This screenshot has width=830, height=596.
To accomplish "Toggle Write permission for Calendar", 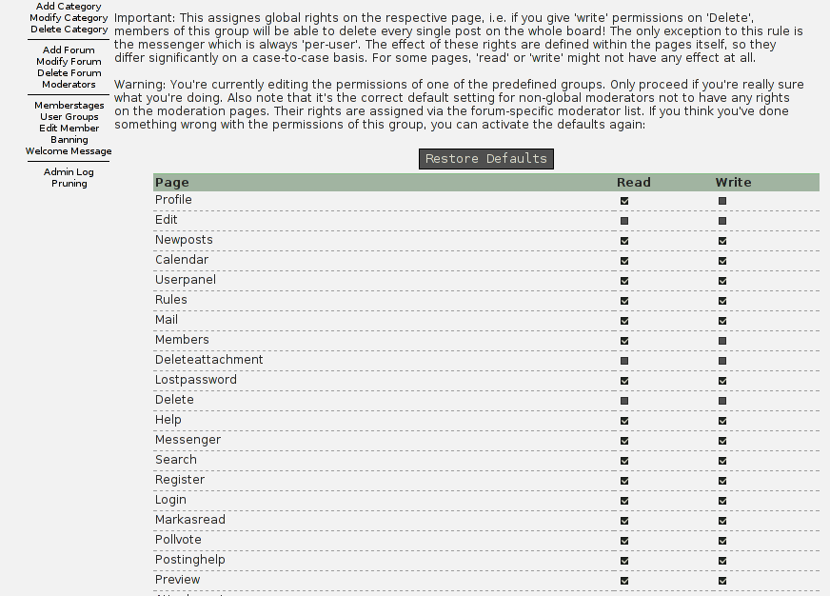I will (723, 261).
